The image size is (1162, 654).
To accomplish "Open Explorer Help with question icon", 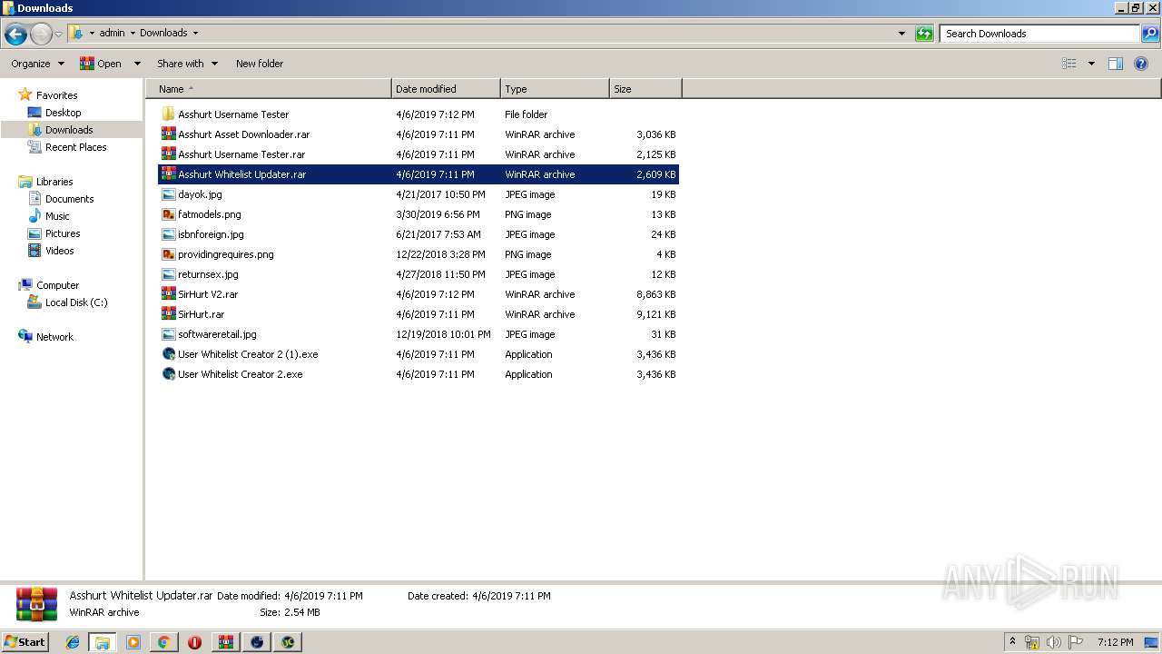I will click(x=1141, y=64).
